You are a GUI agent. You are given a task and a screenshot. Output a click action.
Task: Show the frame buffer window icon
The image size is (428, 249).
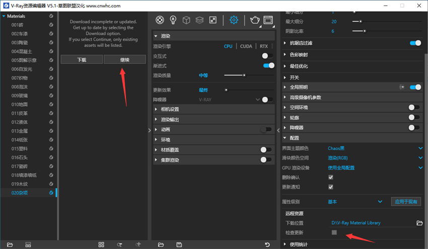click(x=268, y=20)
